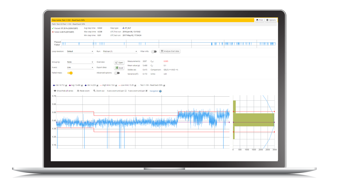Toggle the Filter info switch
Screen dimensions: 338x189
pyautogui.click(x=154, y=52)
